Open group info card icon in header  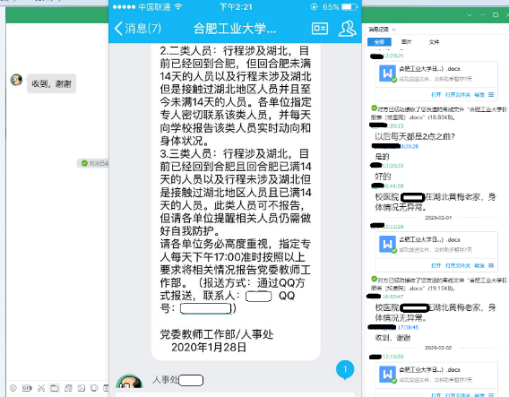pos(320,29)
